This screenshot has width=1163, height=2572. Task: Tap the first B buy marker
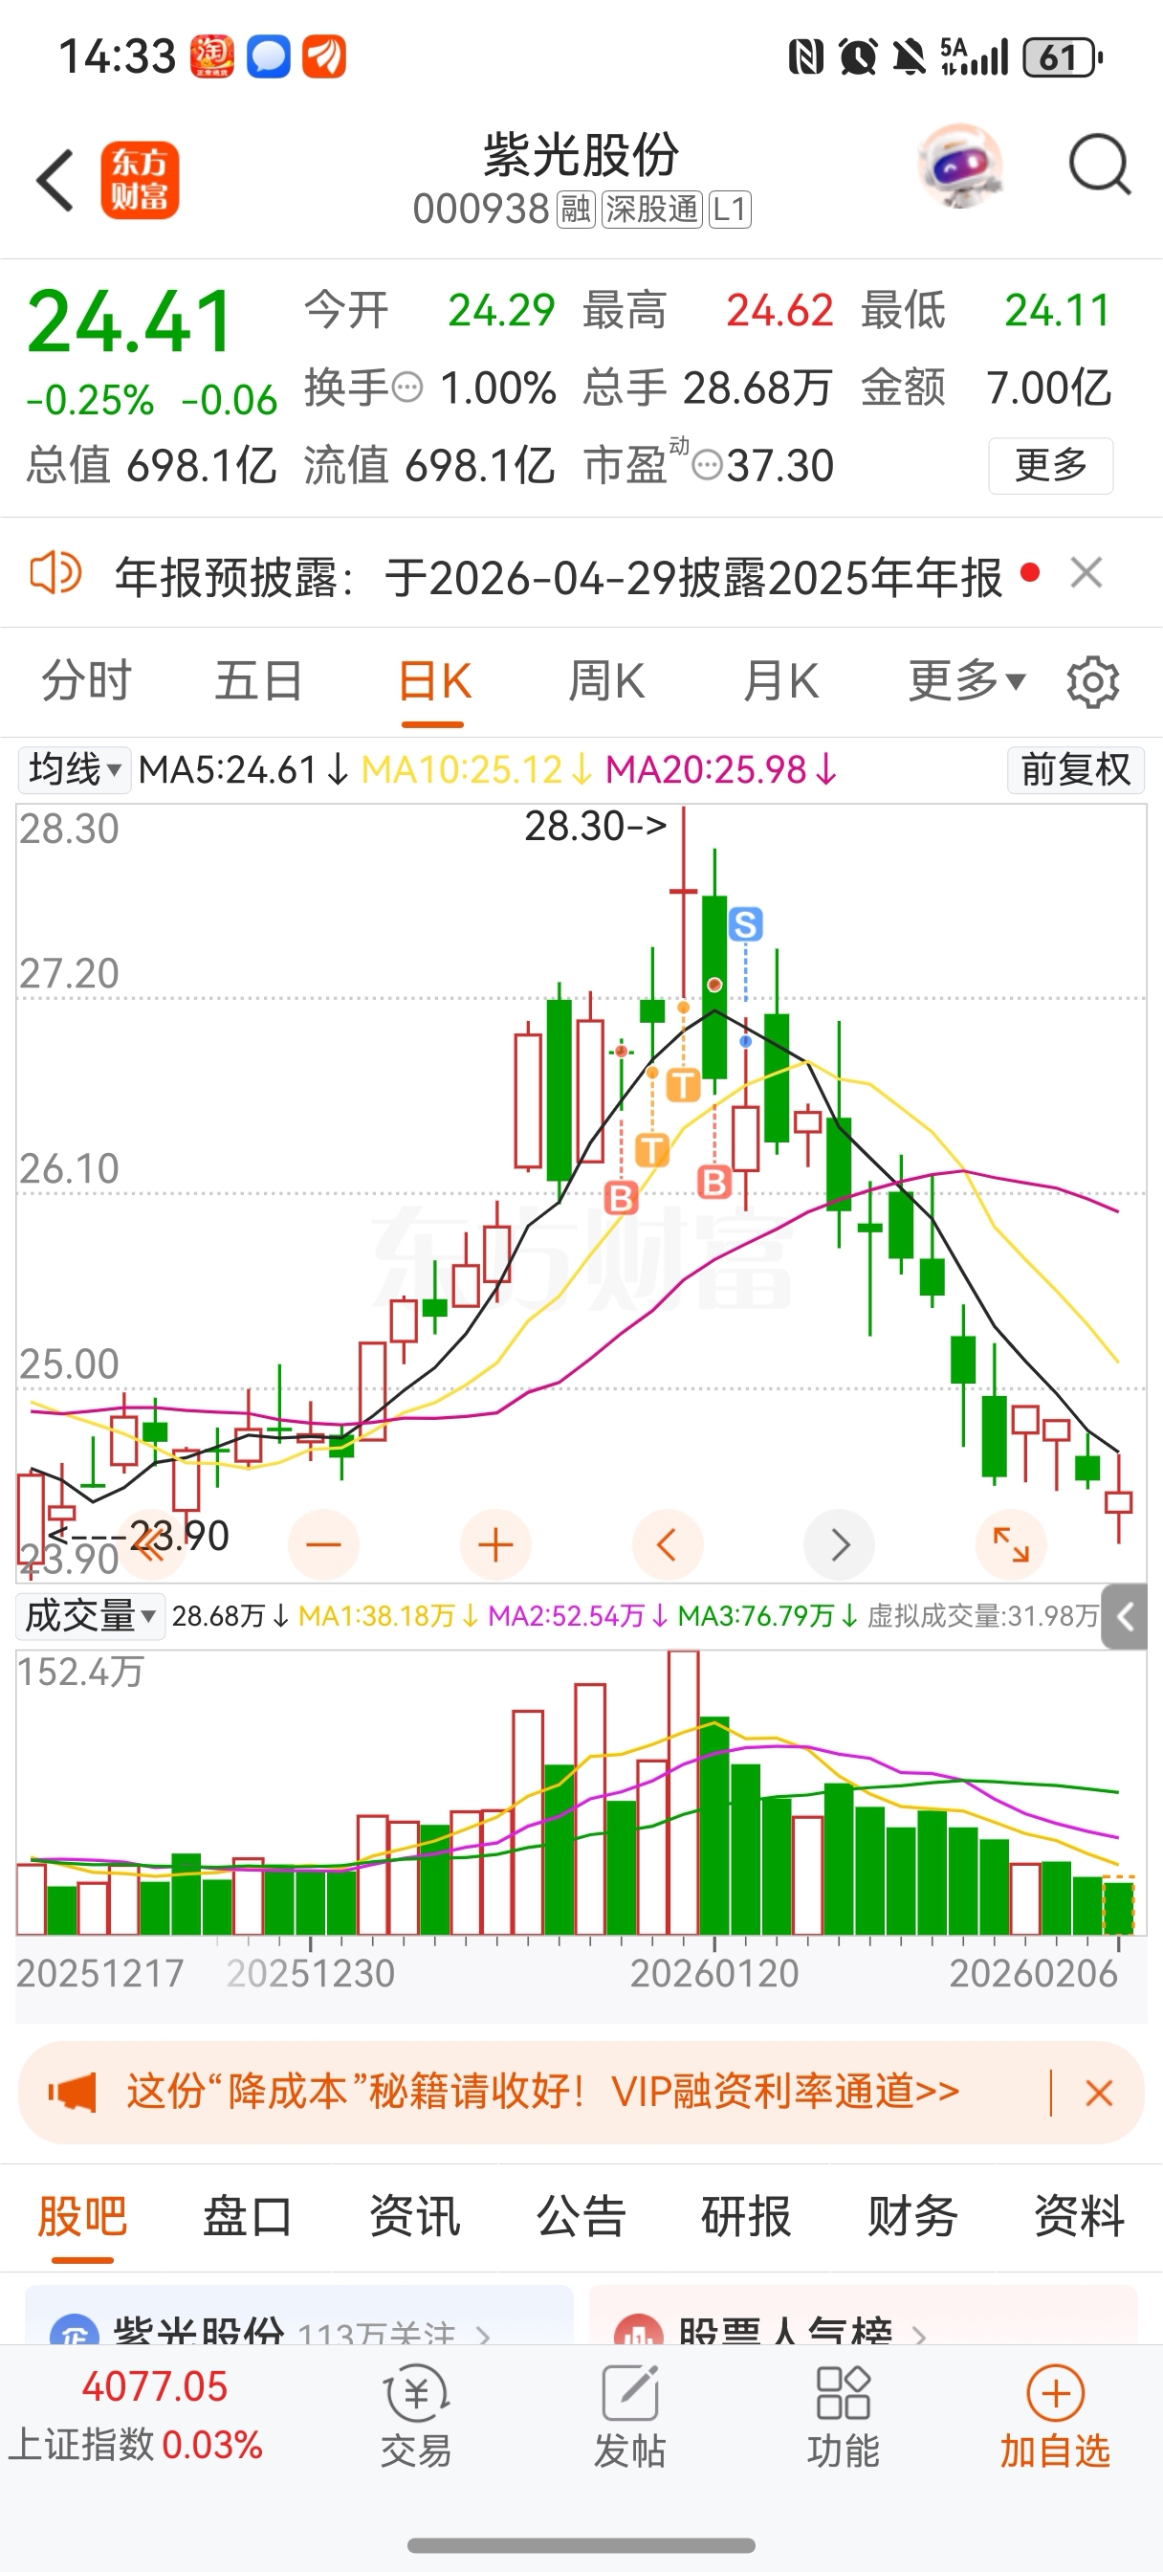pyautogui.click(x=621, y=1197)
